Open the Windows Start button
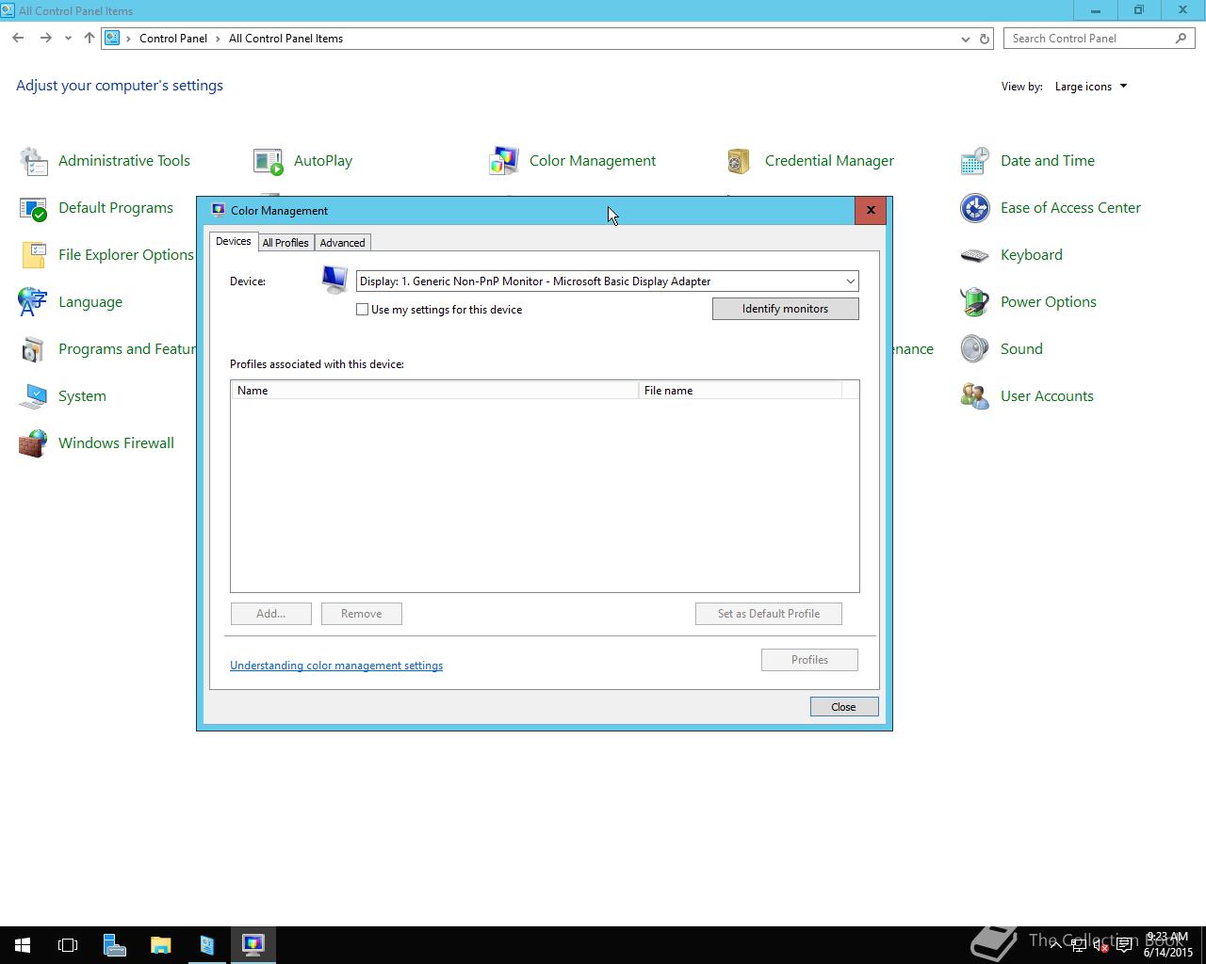 click(x=23, y=945)
